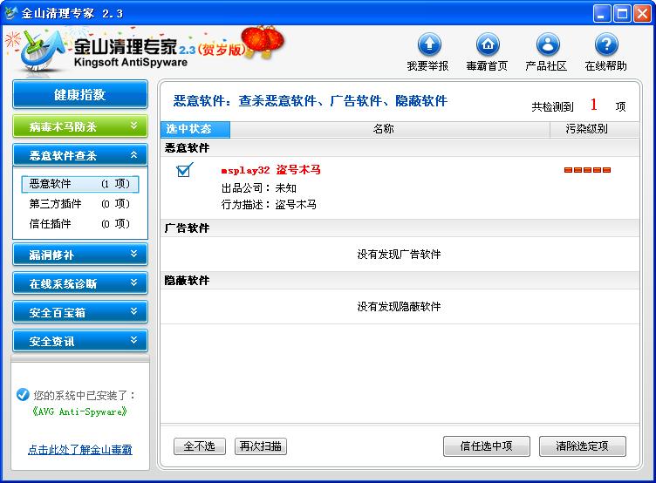Click the 信任选中项 button
The image size is (656, 483).
487,446
